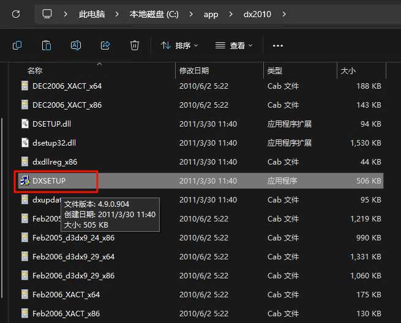Viewport: 401px width, 323px height.
Task: Click cab icon of Feb2006_d3dx9_29_x64
Action: pyautogui.click(x=25, y=256)
